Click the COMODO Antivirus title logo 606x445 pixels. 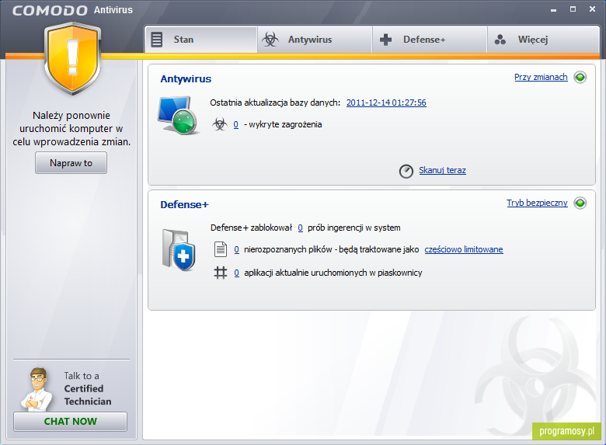click(72, 10)
